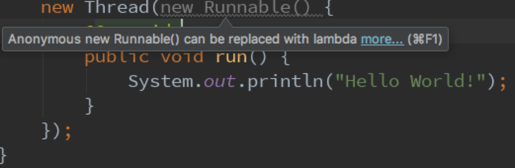Click the System class reference
This screenshot has height=168, width=515.
click(161, 82)
